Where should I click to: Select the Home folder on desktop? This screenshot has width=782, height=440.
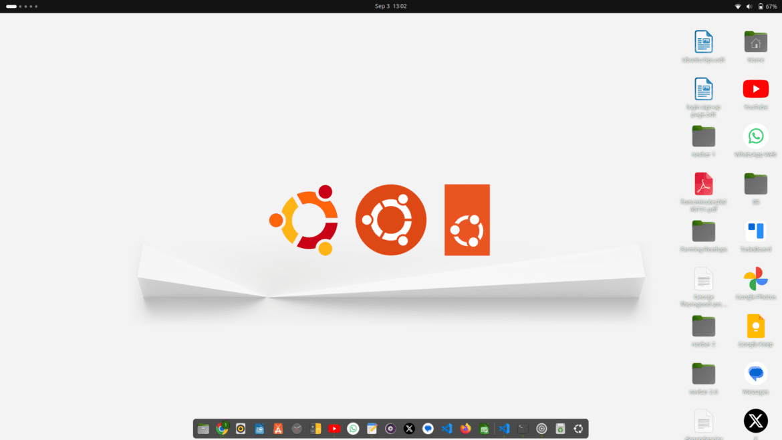pyautogui.click(x=755, y=42)
